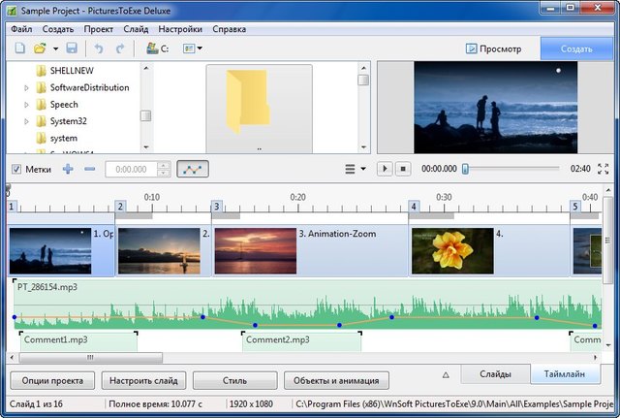This screenshot has width=620, height=418.
Task: Open the file list view mode dropdown
Action: [192, 48]
